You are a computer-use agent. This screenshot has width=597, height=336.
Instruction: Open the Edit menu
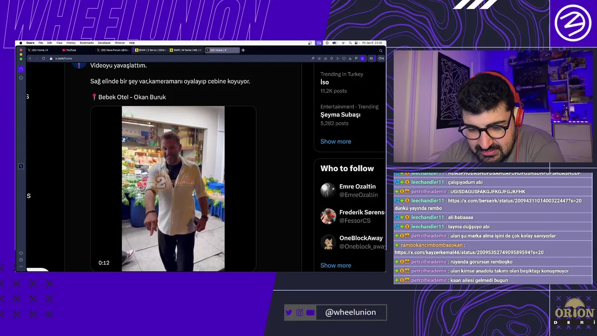pyautogui.click(x=49, y=43)
